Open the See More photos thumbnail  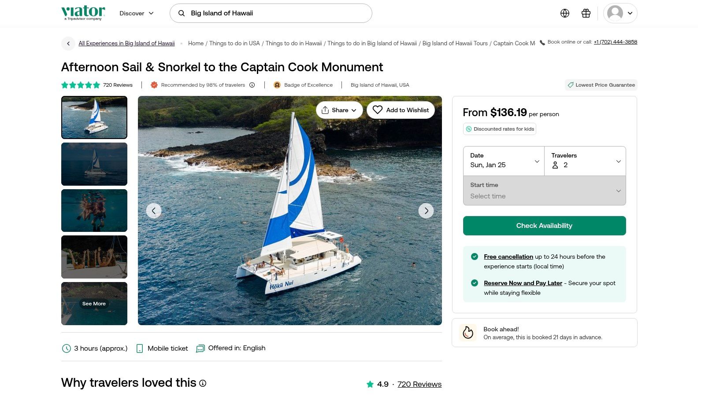point(94,304)
